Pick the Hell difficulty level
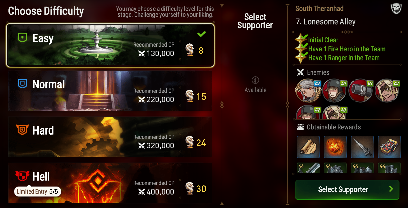The width and height of the screenshot is (408, 208). [x=110, y=183]
